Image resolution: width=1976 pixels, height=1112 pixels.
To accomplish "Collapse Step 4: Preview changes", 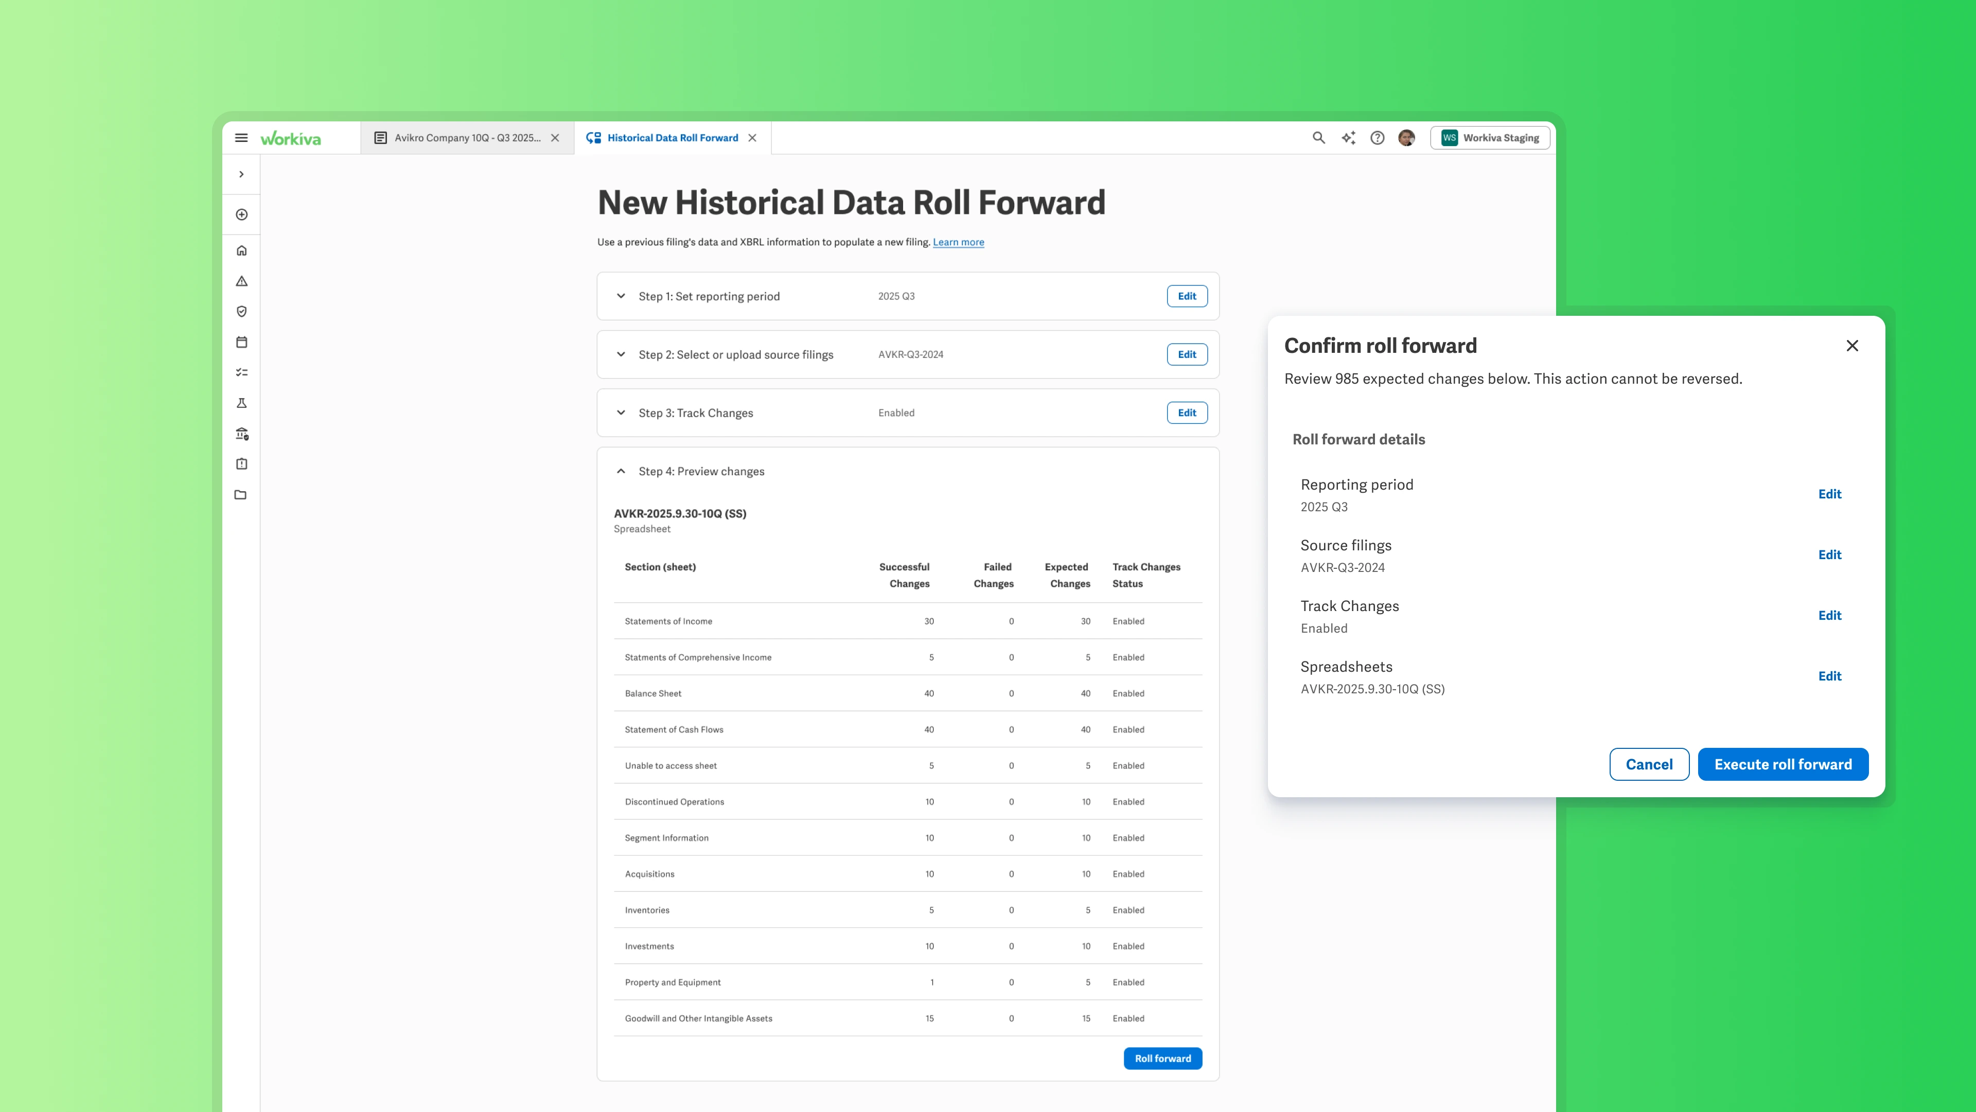I will click(x=621, y=471).
